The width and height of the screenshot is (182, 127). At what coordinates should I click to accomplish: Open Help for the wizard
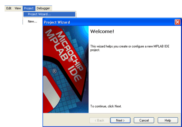tap(168, 120)
